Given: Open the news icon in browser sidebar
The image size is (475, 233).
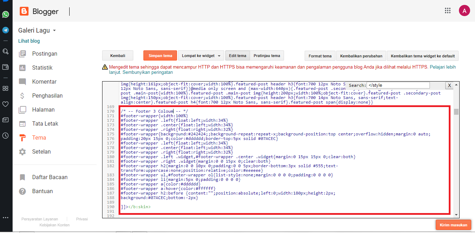Looking at the screenshot, I should [x=6, y=120].
